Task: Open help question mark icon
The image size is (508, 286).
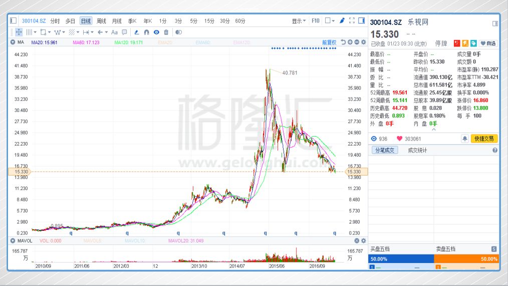Action: 495,150
